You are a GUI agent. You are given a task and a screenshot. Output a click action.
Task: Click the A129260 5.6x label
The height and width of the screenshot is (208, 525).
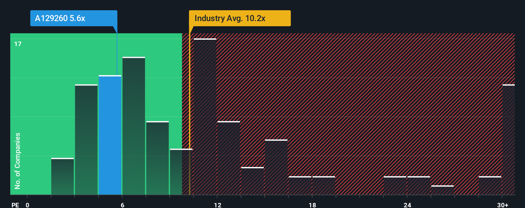tap(74, 18)
